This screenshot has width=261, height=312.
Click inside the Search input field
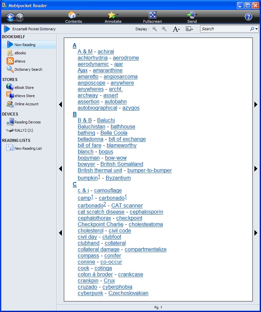click(225, 29)
